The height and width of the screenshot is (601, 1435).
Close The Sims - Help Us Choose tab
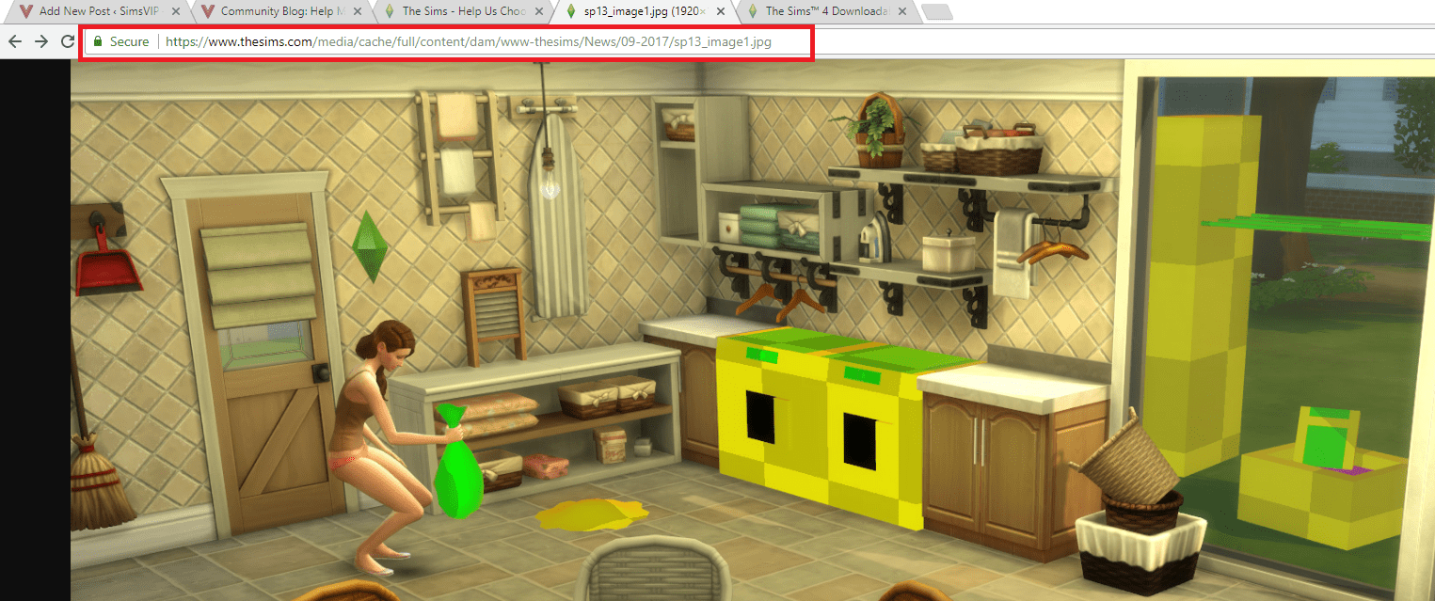pyautogui.click(x=539, y=12)
